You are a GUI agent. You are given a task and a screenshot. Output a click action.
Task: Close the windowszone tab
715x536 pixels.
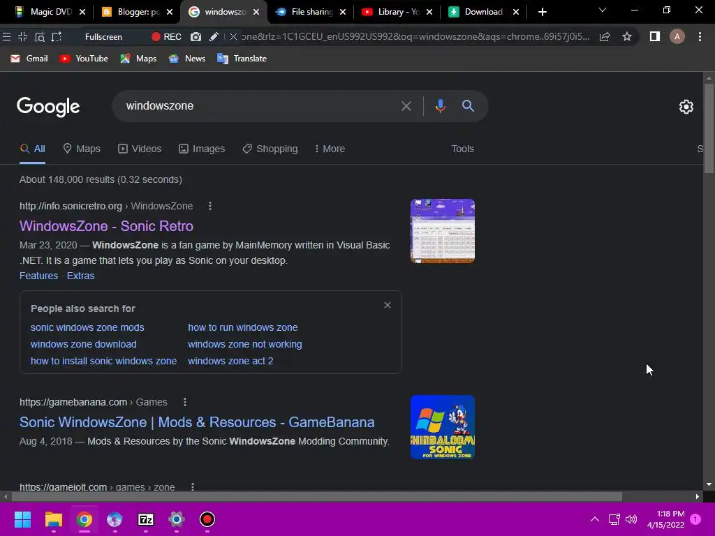tap(256, 13)
